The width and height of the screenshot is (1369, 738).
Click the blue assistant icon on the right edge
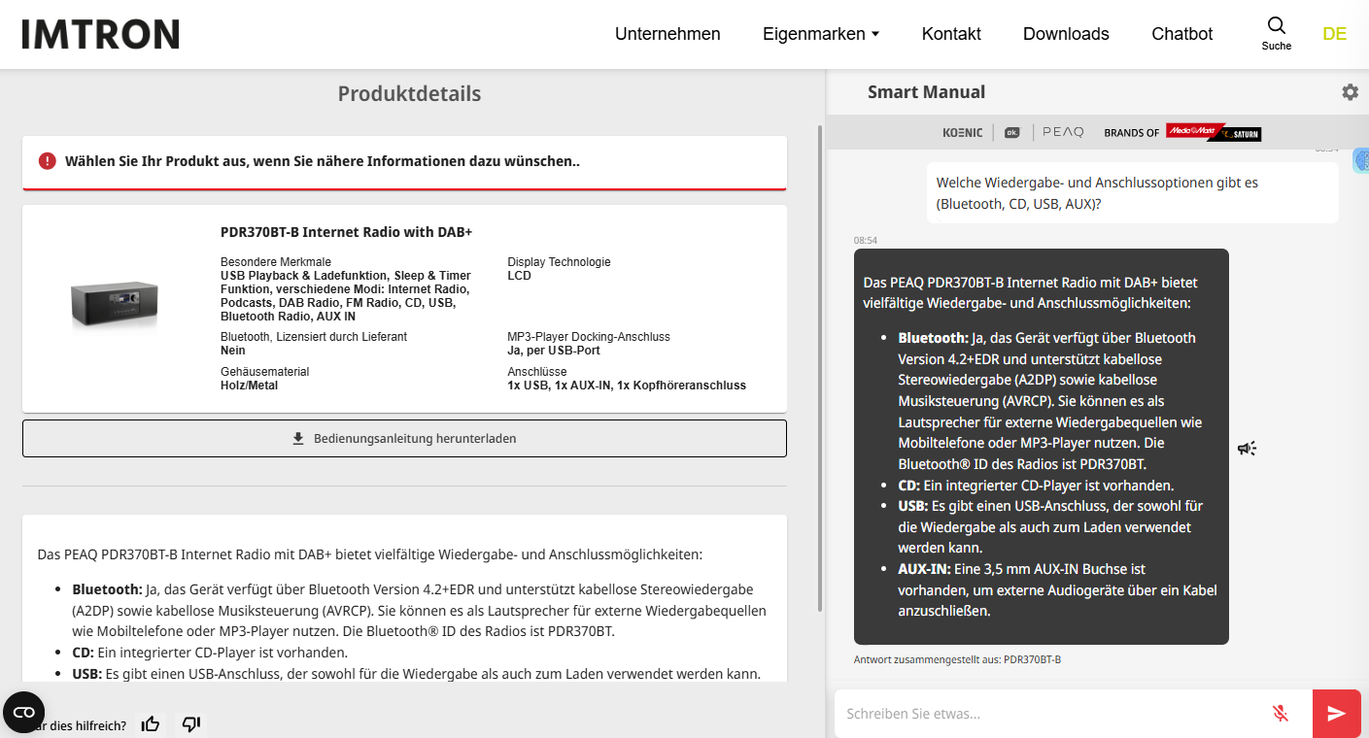1362,159
